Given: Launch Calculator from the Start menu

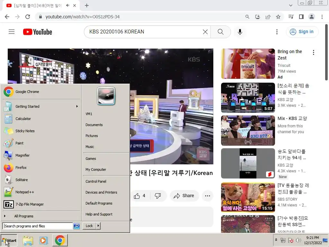Looking at the screenshot, I should click(x=41, y=119).
